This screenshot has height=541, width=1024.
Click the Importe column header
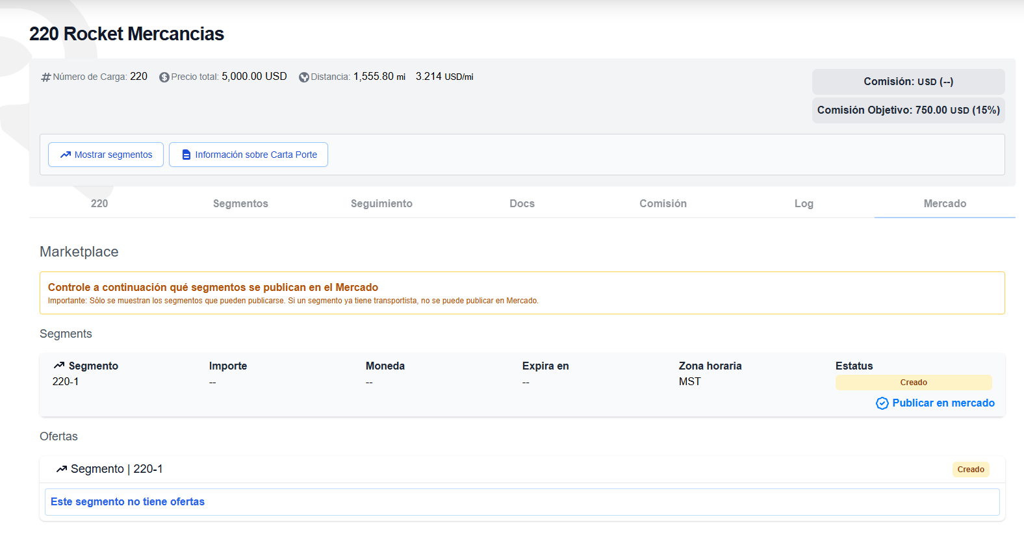tap(228, 366)
